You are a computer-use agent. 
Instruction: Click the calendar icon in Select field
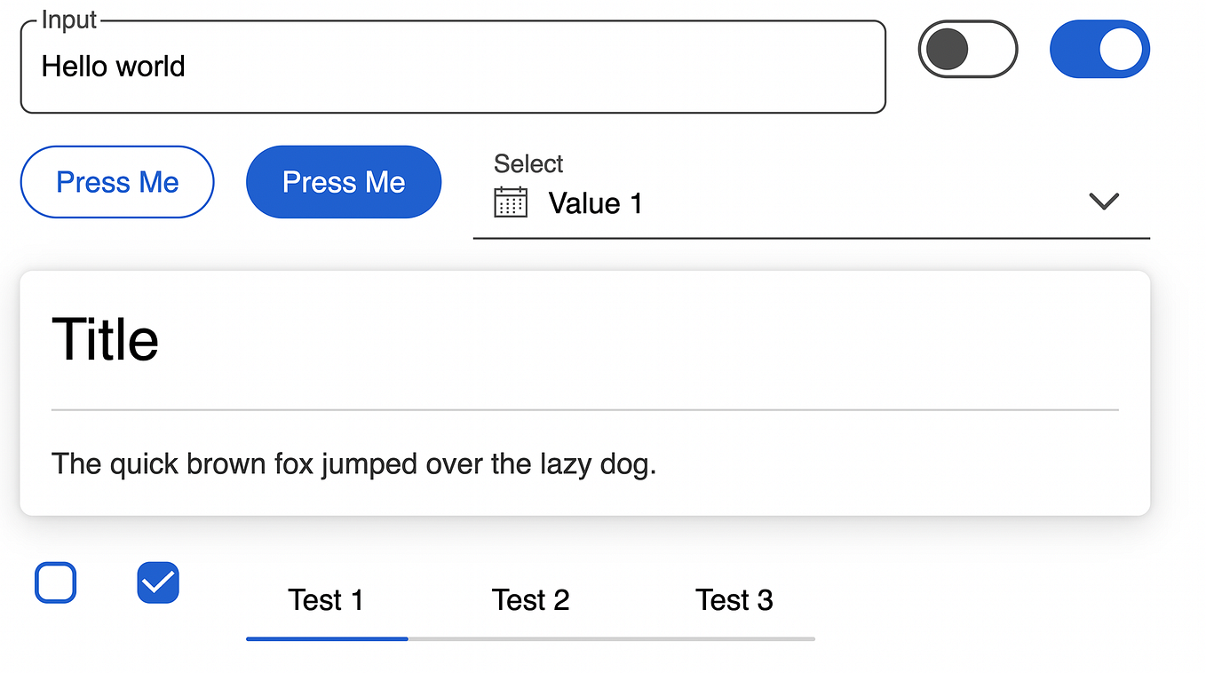click(511, 202)
